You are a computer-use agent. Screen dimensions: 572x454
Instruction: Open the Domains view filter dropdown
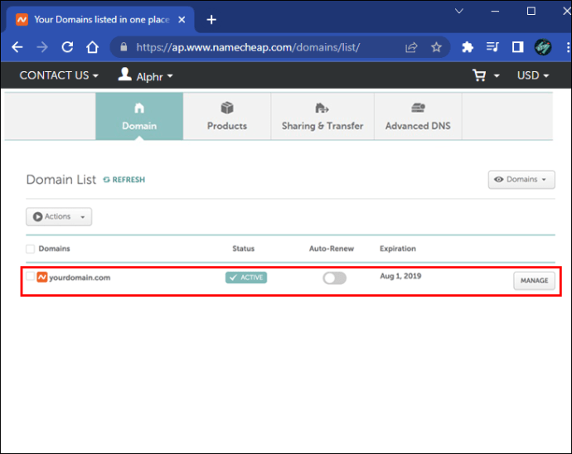coord(521,180)
